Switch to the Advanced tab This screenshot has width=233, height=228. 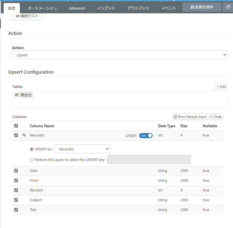[x=77, y=8]
